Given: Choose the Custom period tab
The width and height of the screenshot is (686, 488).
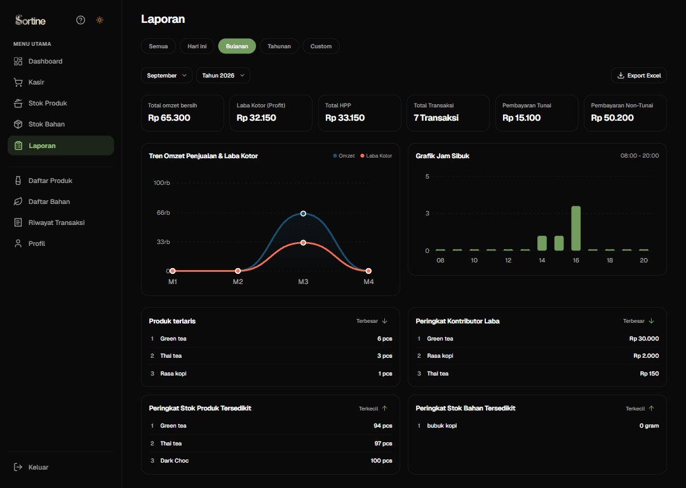Looking at the screenshot, I should coord(321,46).
